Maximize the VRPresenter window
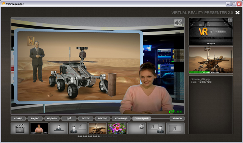 [234, 4]
